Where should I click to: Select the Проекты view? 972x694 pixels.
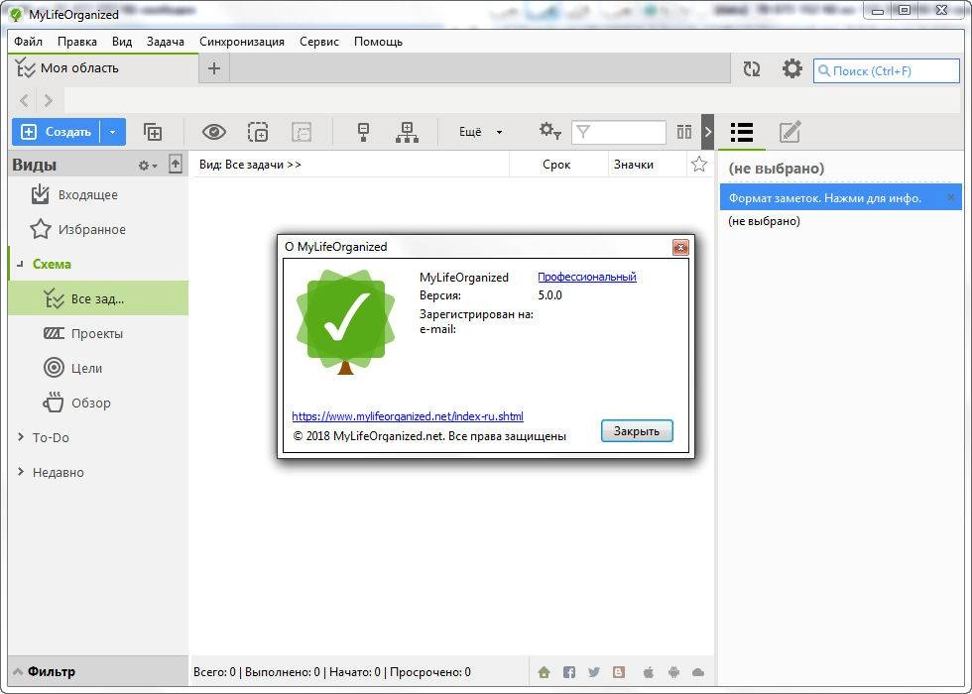pyautogui.click(x=98, y=333)
